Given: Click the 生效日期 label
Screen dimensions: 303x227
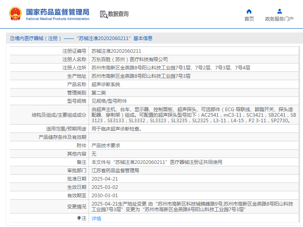Looking at the screenshot, I should [77, 187].
